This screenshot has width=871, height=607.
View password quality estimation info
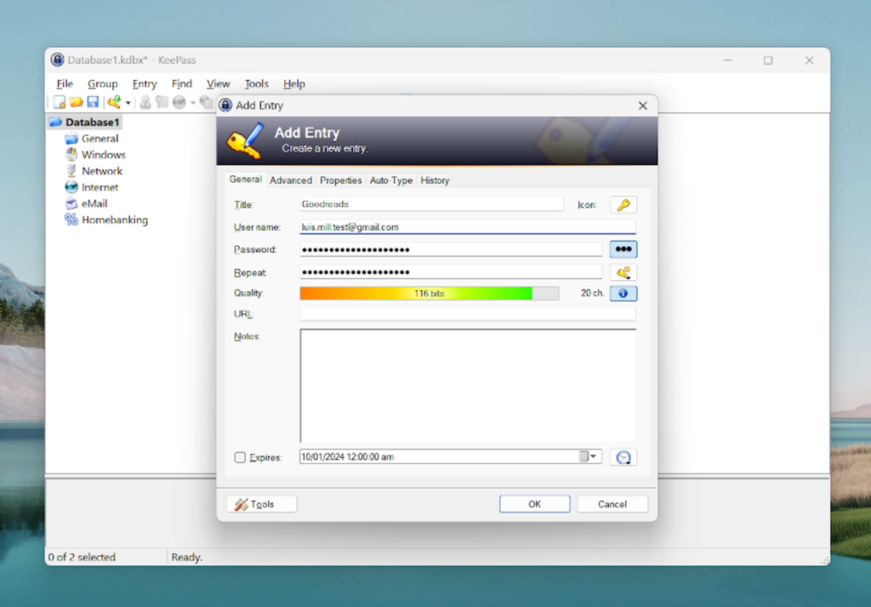(623, 293)
